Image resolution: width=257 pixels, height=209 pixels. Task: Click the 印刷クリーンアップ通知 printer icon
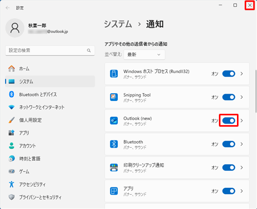point(114,167)
